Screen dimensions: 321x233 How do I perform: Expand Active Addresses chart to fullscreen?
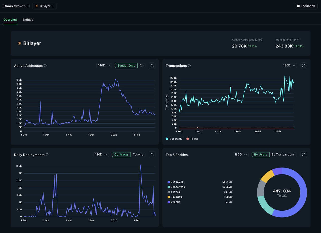point(152,66)
